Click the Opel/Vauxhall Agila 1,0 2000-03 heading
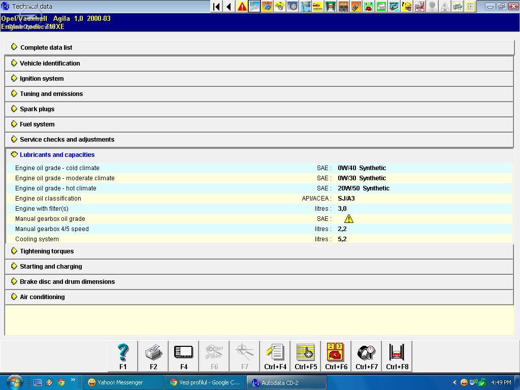 (x=56, y=19)
